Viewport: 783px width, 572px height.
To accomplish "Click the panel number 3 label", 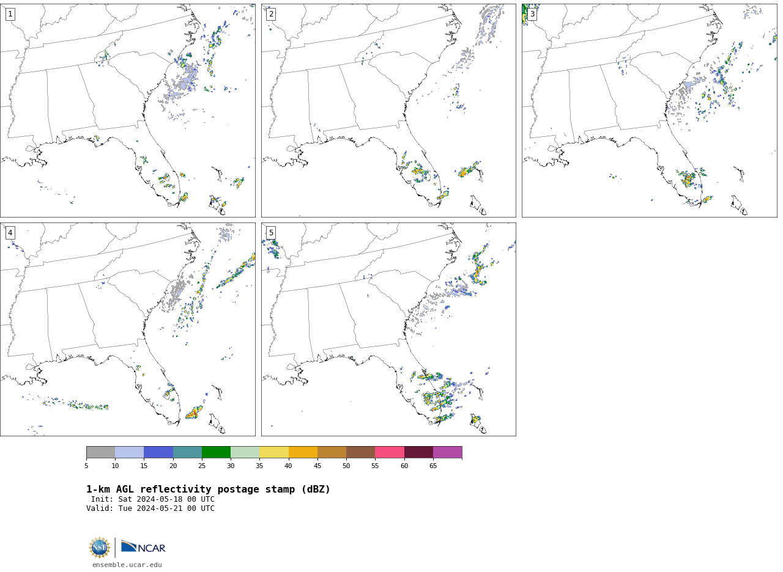I will [532, 14].
